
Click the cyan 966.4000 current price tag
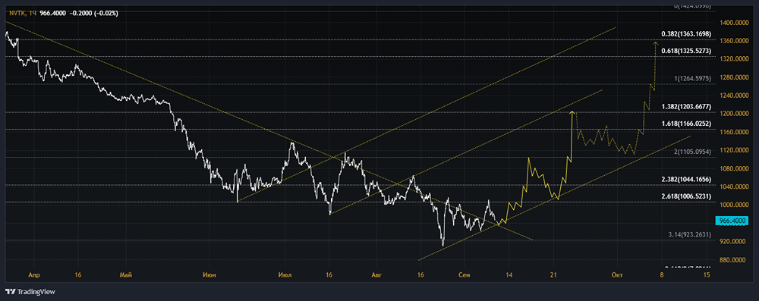click(731, 220)
